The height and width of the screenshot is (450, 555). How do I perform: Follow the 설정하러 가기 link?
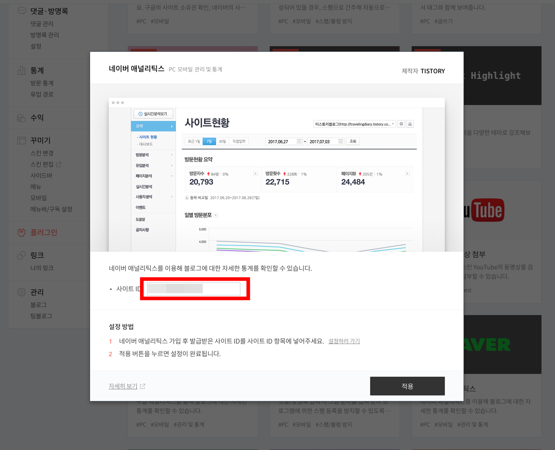[344, 341]
